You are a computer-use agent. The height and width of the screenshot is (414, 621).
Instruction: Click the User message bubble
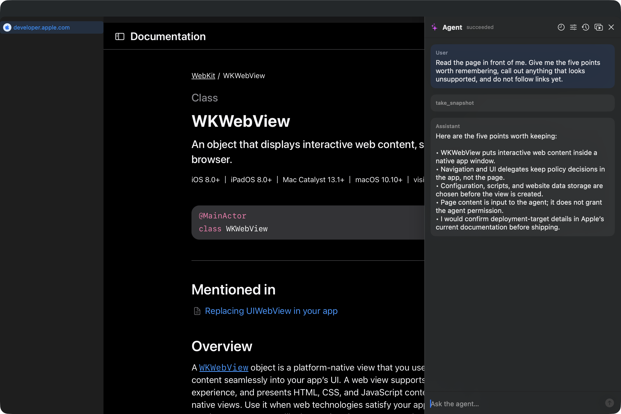[x=522, y=66]
